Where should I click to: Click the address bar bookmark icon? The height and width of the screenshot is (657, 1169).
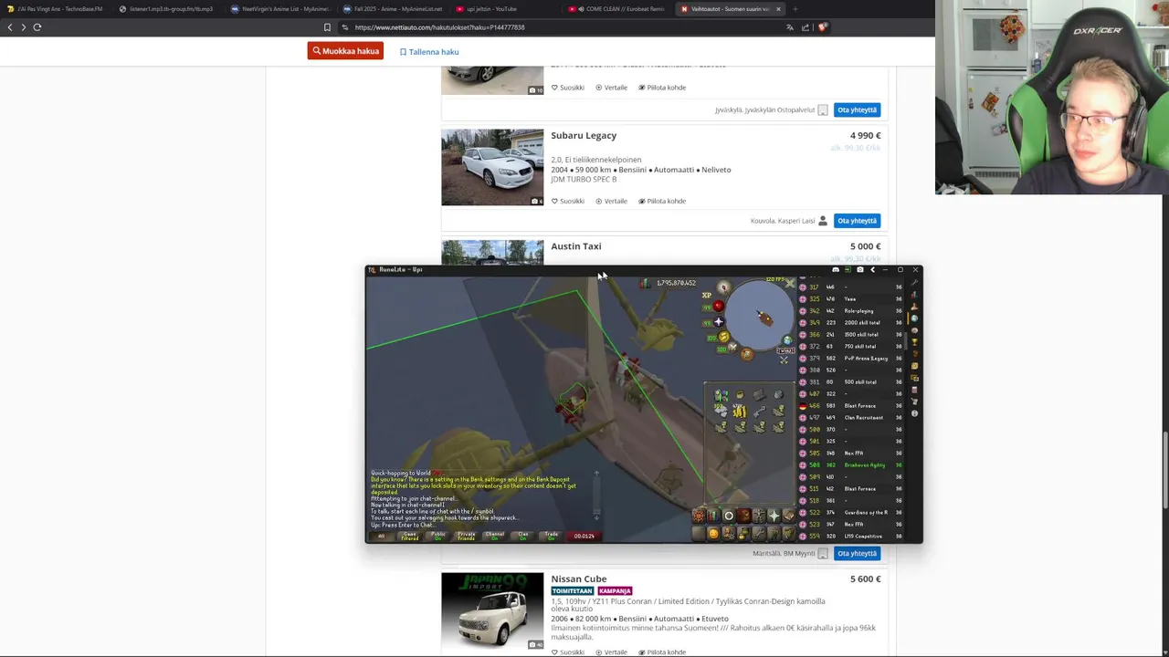point(327,27)
